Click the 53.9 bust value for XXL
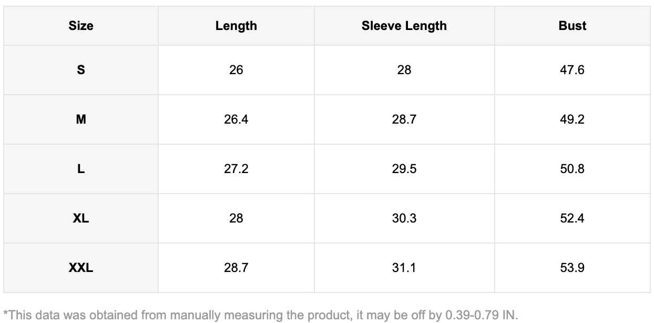This screenshot has height=323, width=654. point(572,268)
